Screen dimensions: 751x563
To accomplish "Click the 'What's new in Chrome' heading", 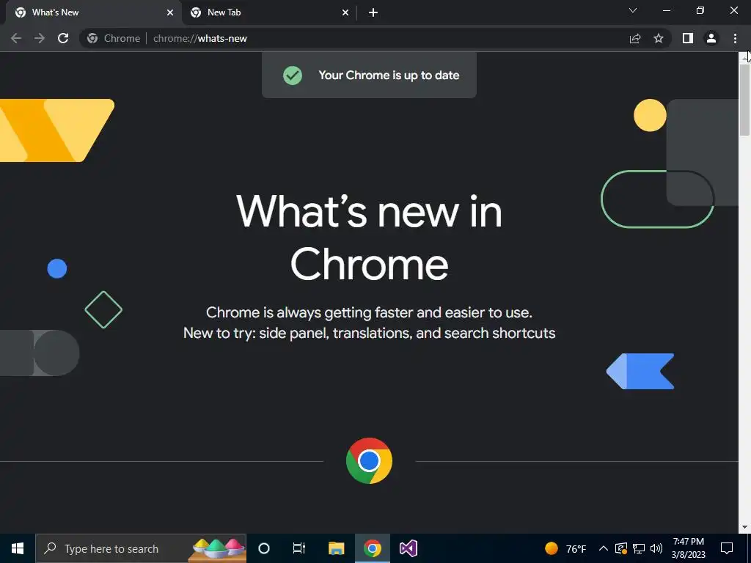I will (370, 238).
